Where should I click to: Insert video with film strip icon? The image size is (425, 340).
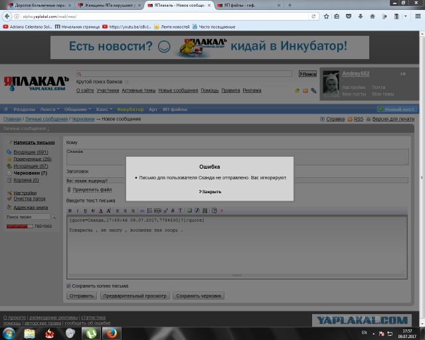[x=205, y=211]
